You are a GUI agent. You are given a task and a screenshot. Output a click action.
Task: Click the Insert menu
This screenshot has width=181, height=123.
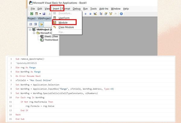[x=56, y=9]
